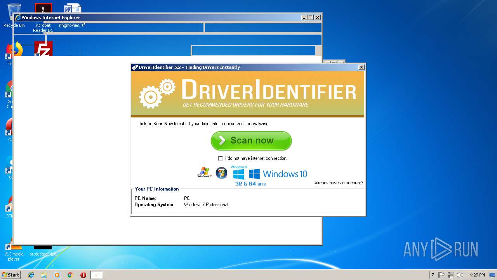This screenshot has width=497, height=280.
Task: Open the network tray icon
Action: pos(451,275)
